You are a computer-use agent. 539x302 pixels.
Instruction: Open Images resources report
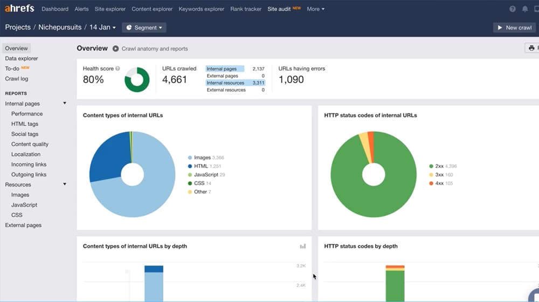pyautogui.click(x=20, y=195)
